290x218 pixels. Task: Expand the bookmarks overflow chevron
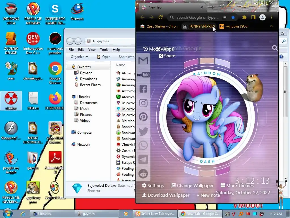point(271,26)
